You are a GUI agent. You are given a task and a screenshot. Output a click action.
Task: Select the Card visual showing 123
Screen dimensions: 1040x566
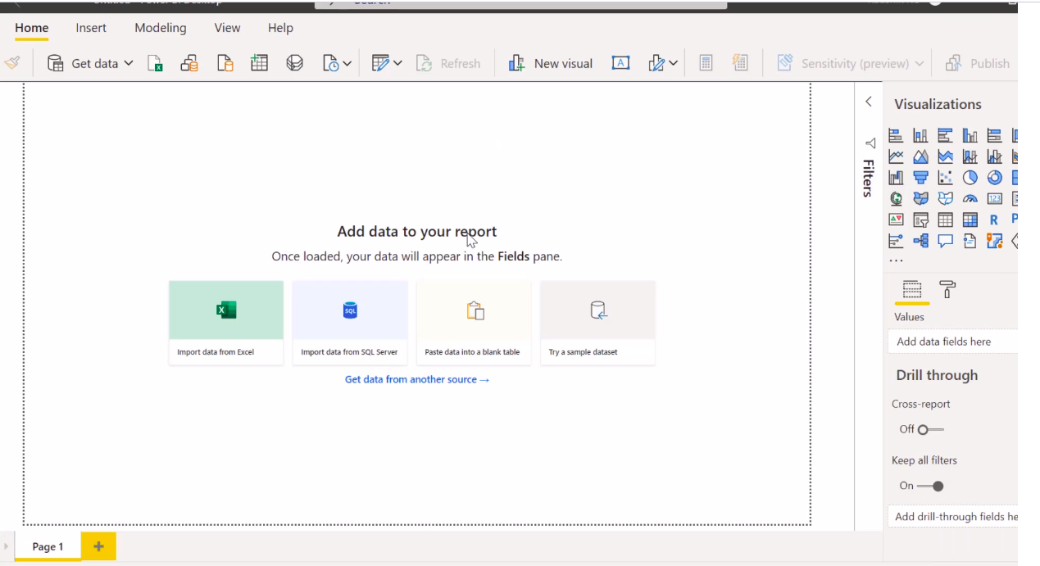click(994, 198)
